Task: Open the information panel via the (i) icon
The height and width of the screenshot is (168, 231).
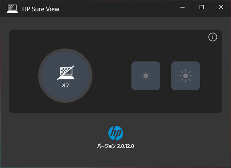Action: tap(213, 37)
